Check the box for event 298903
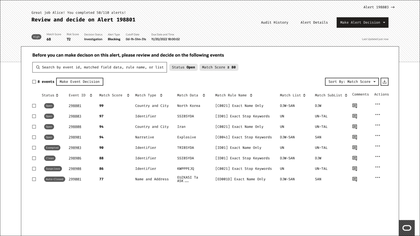Image resolution: width=420 pixels, height=236 pixels. 34,148
